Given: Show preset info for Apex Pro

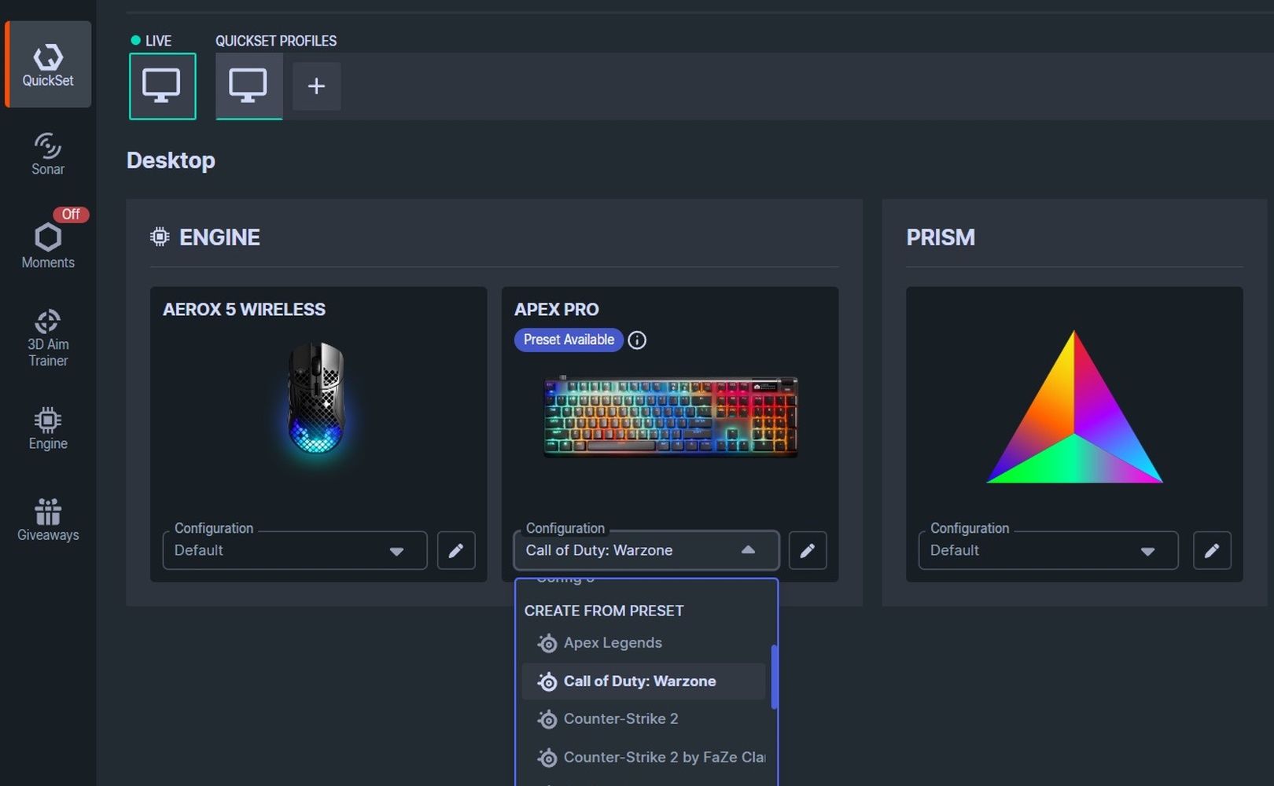Looking at the screenshot, I should [637, 340].
